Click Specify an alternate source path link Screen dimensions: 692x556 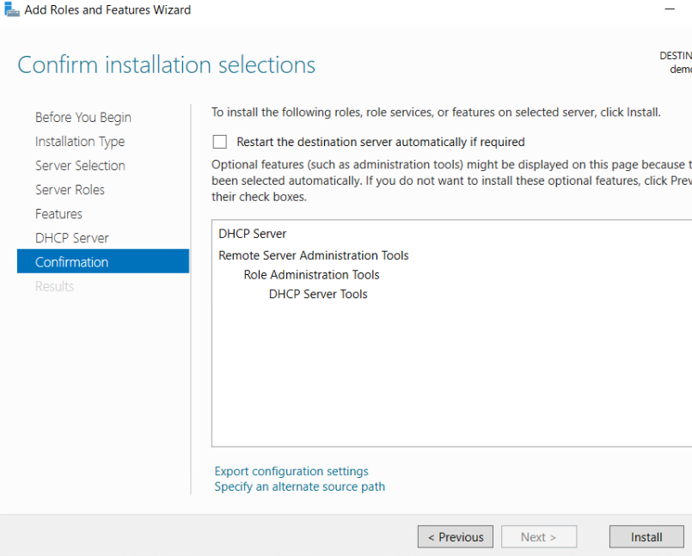click(299, 486)
